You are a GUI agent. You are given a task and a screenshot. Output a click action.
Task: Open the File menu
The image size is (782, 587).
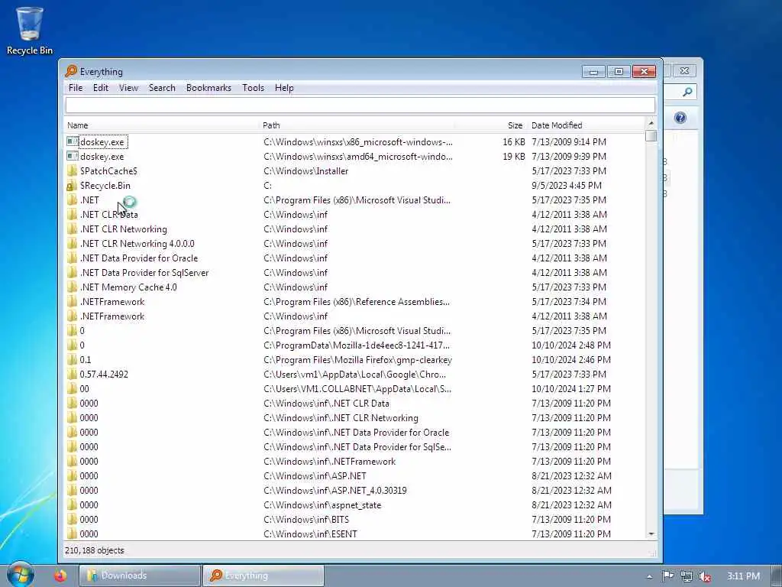(76, 88)
